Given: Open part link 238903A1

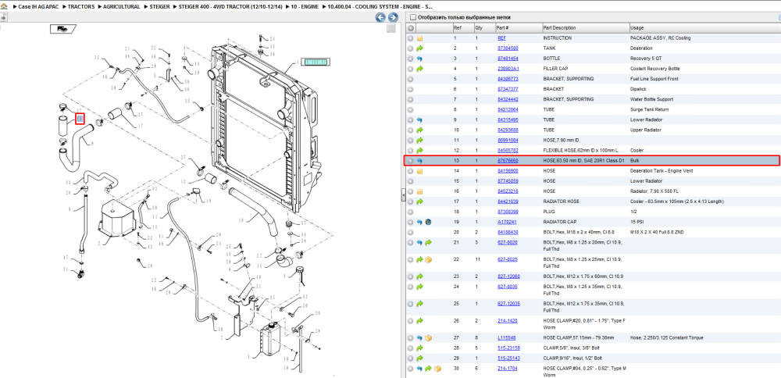Looking at the screenshot, I should click(x=508, y=69).
